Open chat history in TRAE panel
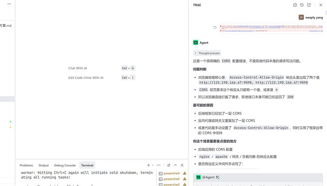327x186 pixels. [302, 5]
